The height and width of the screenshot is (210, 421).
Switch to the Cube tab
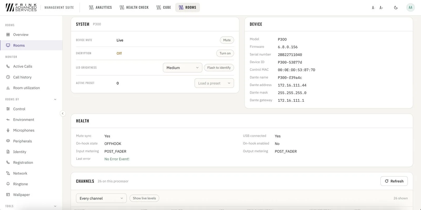(164, 7)
